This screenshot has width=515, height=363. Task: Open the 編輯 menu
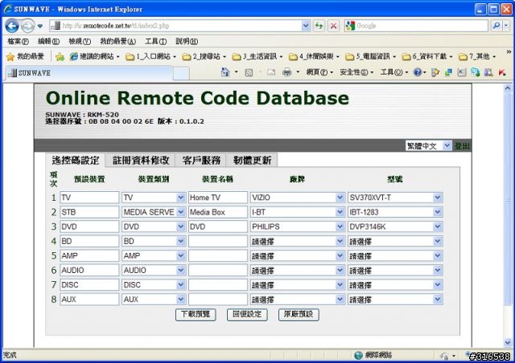(x=48, y=41)
